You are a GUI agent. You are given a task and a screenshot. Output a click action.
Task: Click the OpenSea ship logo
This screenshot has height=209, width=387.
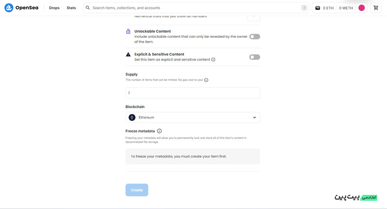[9, 7]
